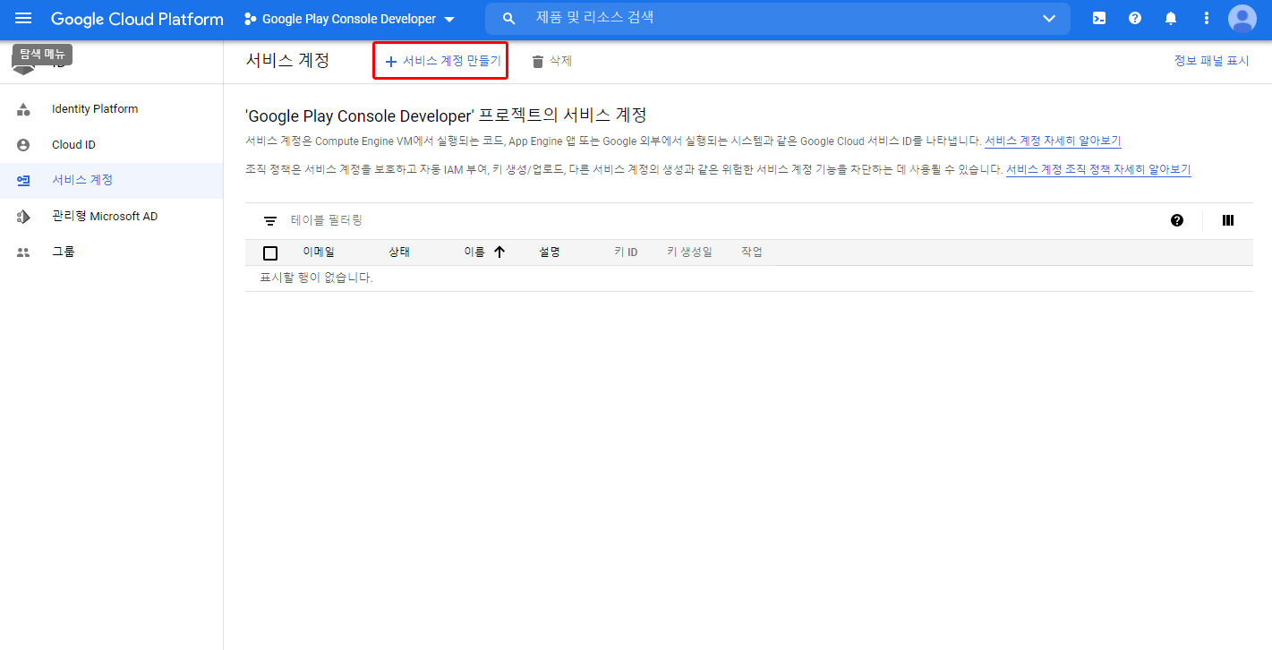Sort by the 이메일 column header

(x=319, y=252)
